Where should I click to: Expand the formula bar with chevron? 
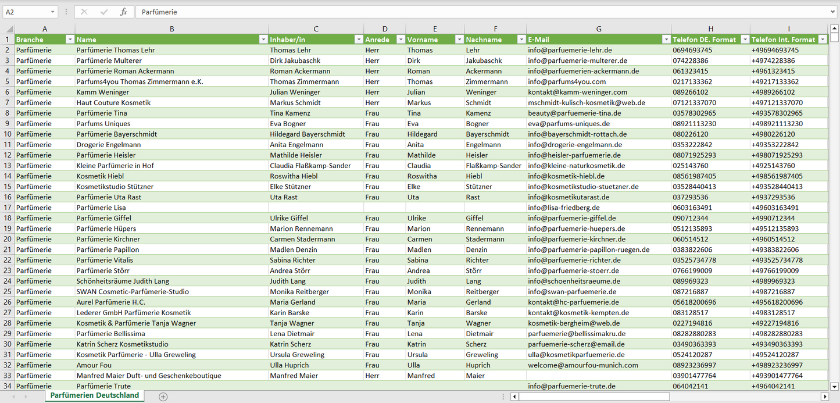[834, 12]
